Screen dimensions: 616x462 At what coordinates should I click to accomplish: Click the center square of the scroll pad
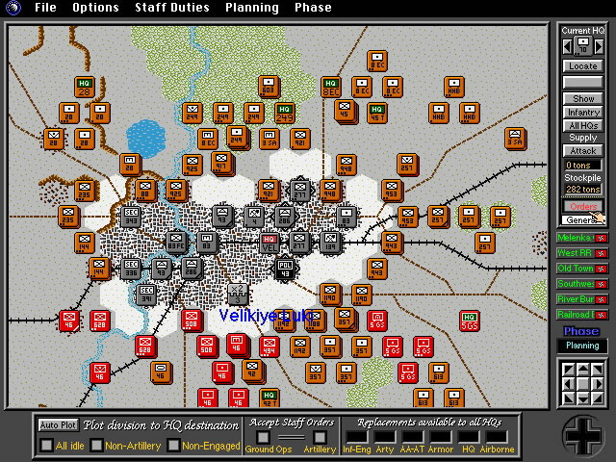(583, 384)
